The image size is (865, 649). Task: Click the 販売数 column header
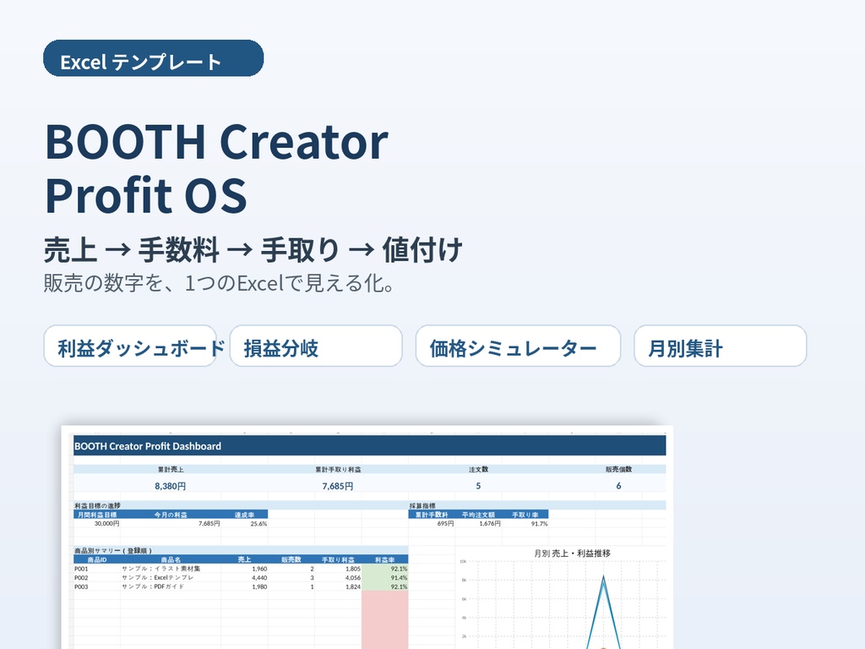[x=291, y=559]
